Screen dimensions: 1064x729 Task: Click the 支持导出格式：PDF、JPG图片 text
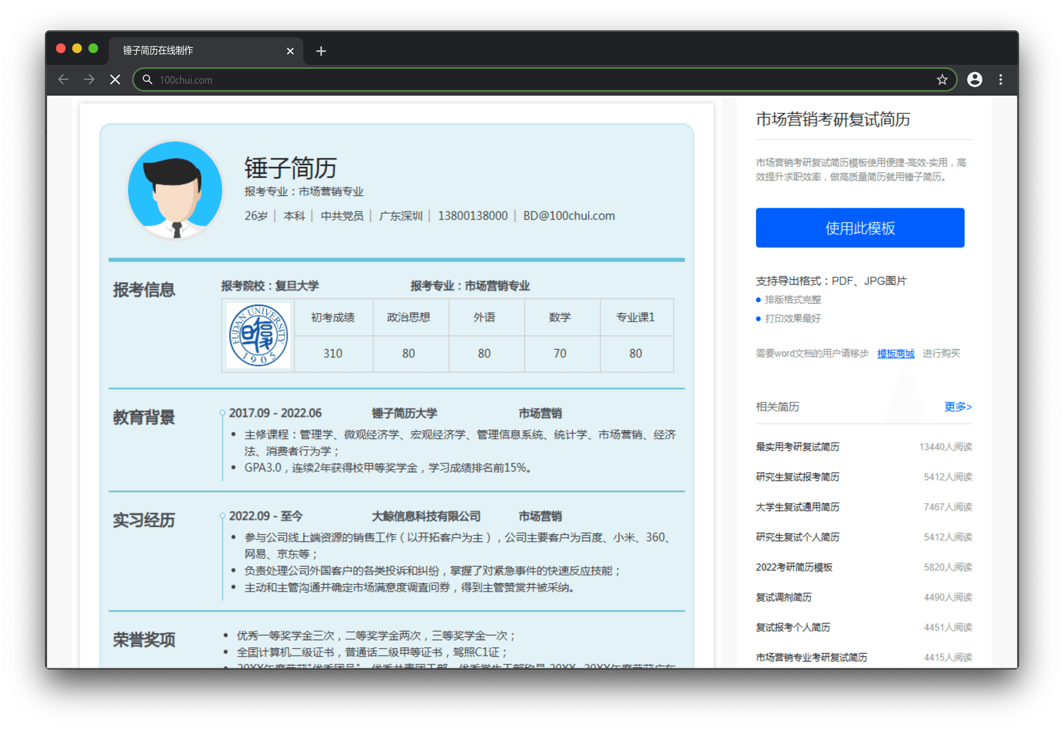click(x=831, y=281)
